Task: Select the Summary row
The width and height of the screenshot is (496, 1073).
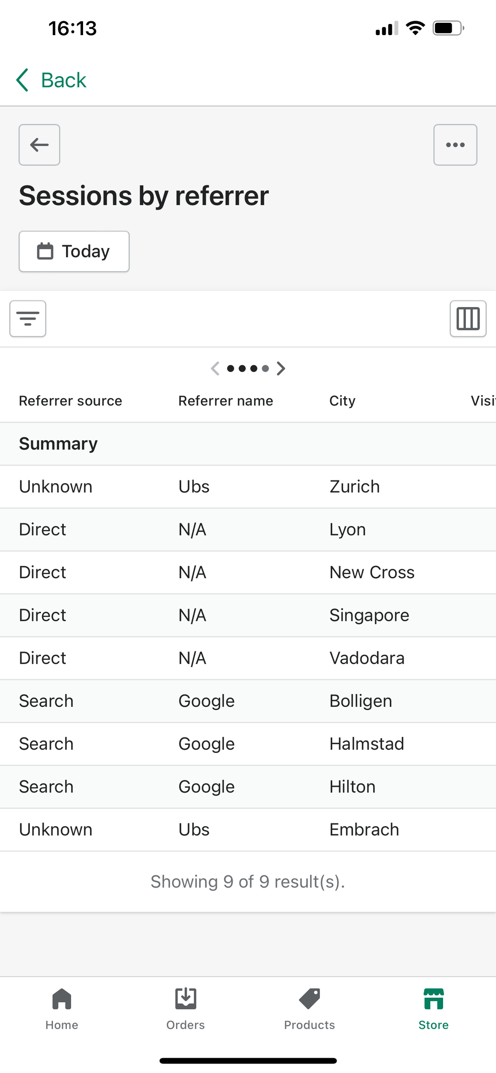Action: [x=248, y=444]
